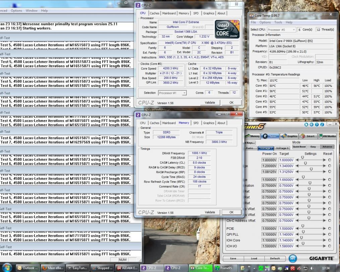
Task: Select the PCIE reset radio button
Action: click(330, 229)
